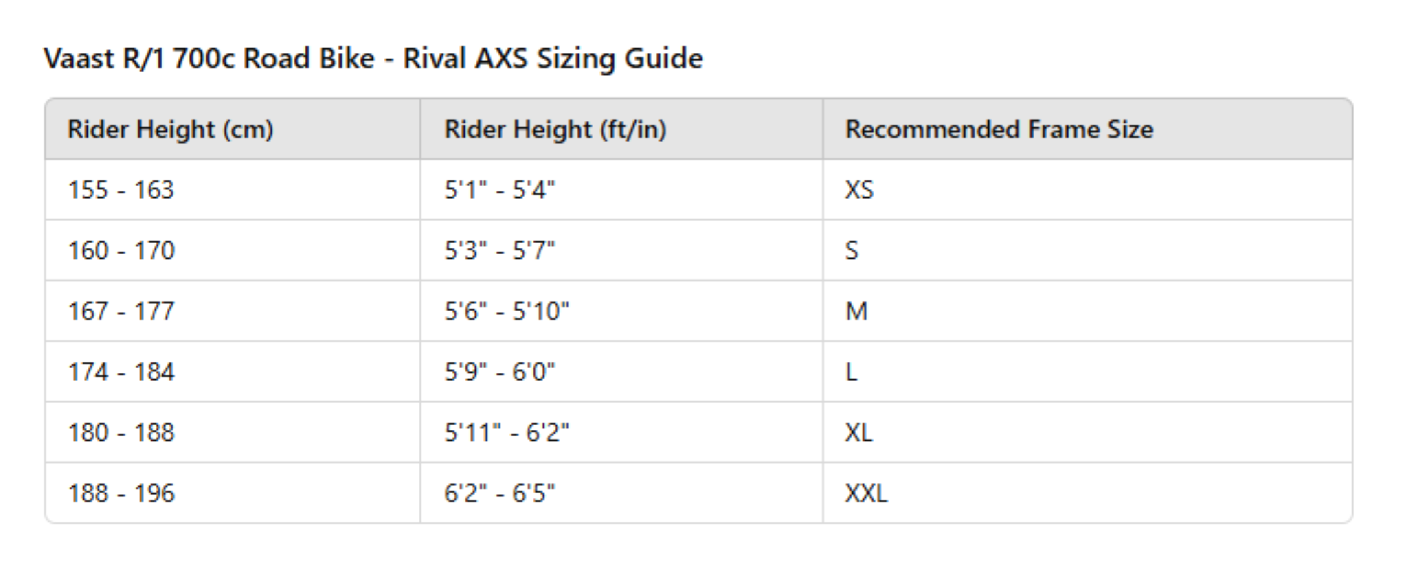Click the Rider Height (cm) column header
This screenshot has height=570, width=1407.
(170, 129)
